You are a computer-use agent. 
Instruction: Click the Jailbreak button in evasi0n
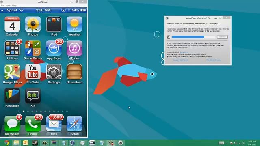point(222,37)
